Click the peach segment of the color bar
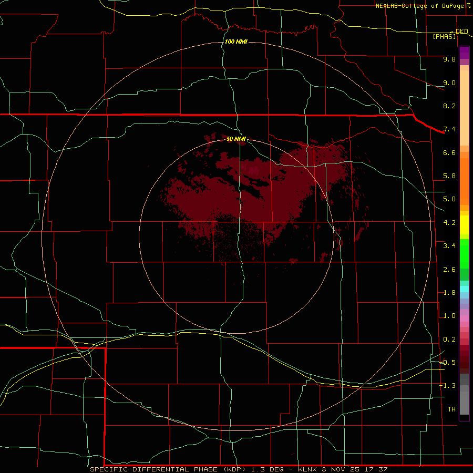Viewport: 473px width, 473px height. (464, 106)
